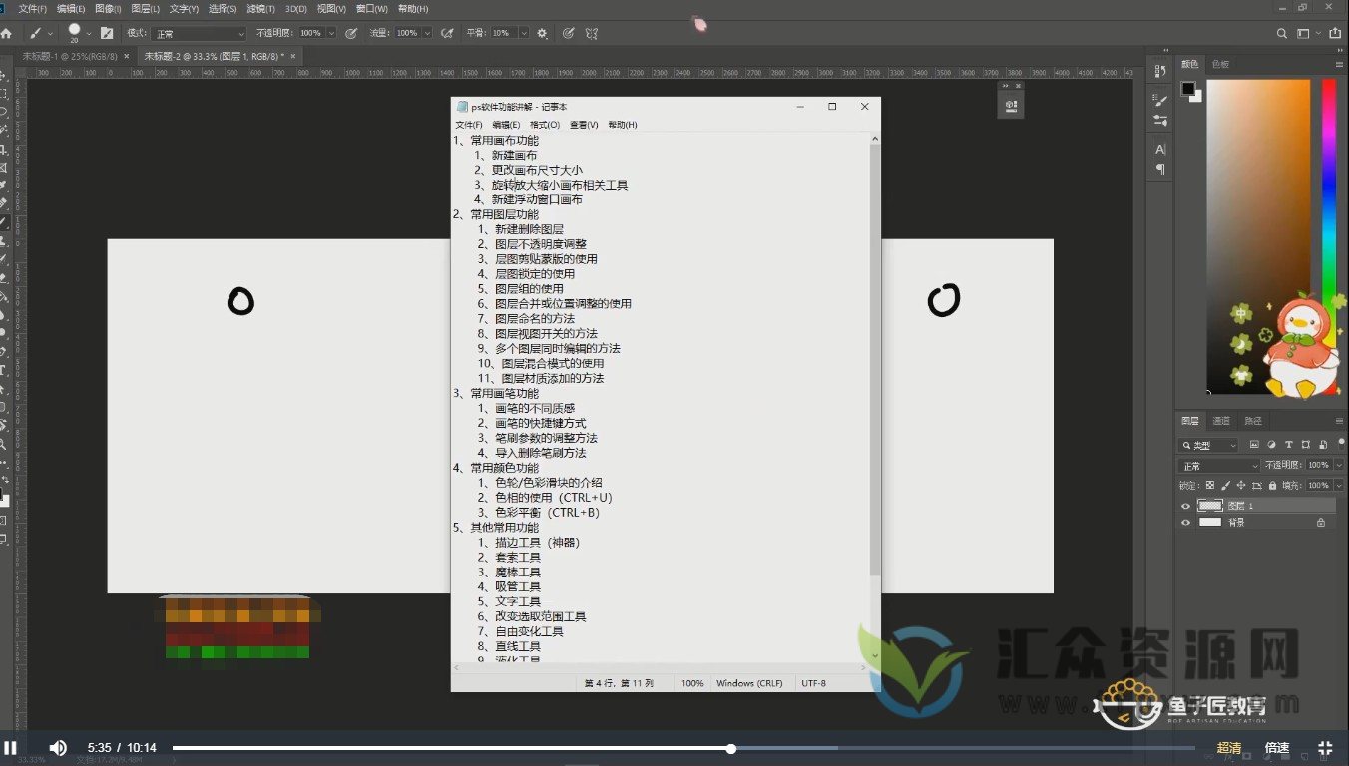This screenshot has width=1349, height=766.
Task: Switch to the 通道 tab in the panel
Action: 1222,421
